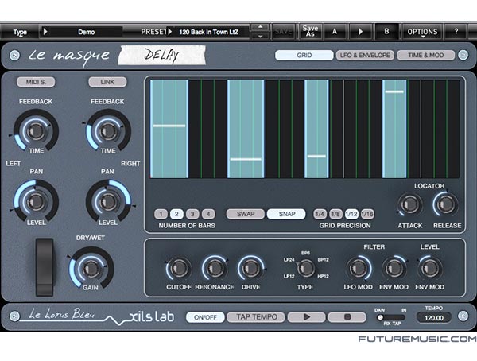The height and width of the screenshot is (361, 477).
Task: Click the fourth mask block in grid
Action: [x=394, y=129]
